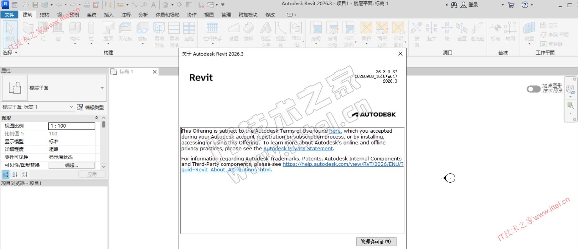Select the Room Separator (房间分隔) tool
Screen dimensions: 578x249
click(332, 34)
